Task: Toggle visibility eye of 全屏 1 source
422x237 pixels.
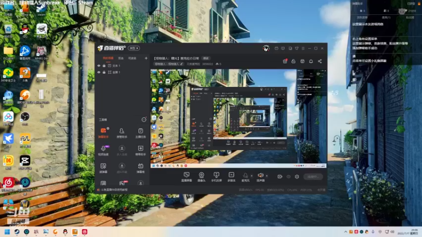Action: point(99,72)
